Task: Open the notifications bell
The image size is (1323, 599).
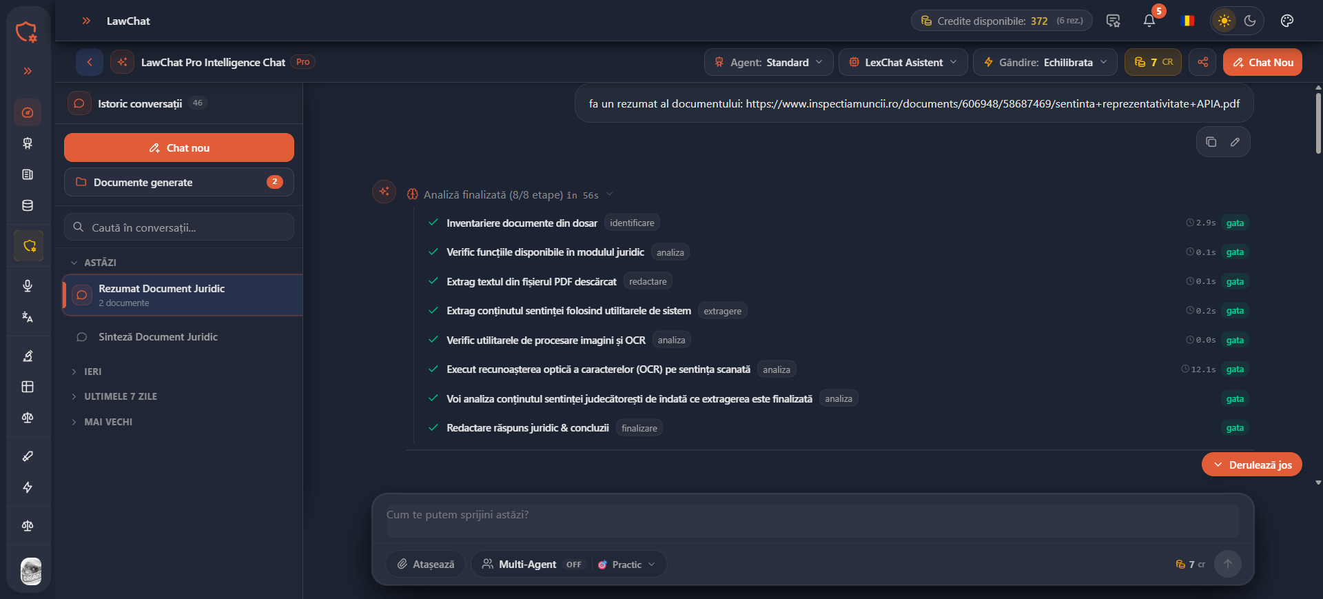Action: click(x=1149, y=21)
